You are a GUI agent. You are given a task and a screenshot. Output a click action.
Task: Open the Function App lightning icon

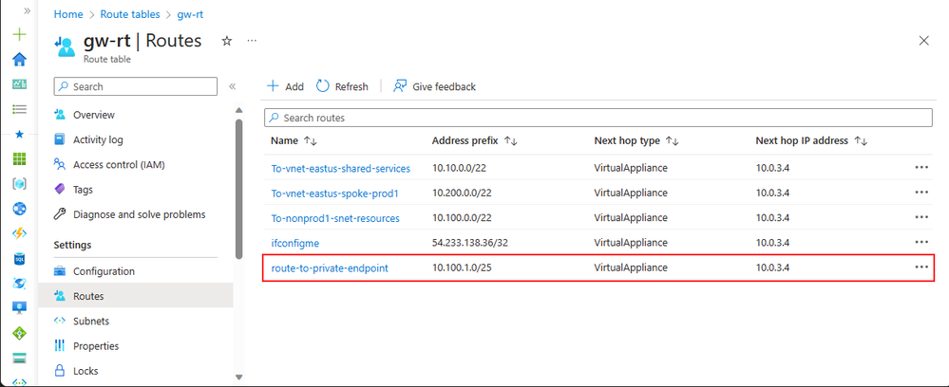(20, 233)
